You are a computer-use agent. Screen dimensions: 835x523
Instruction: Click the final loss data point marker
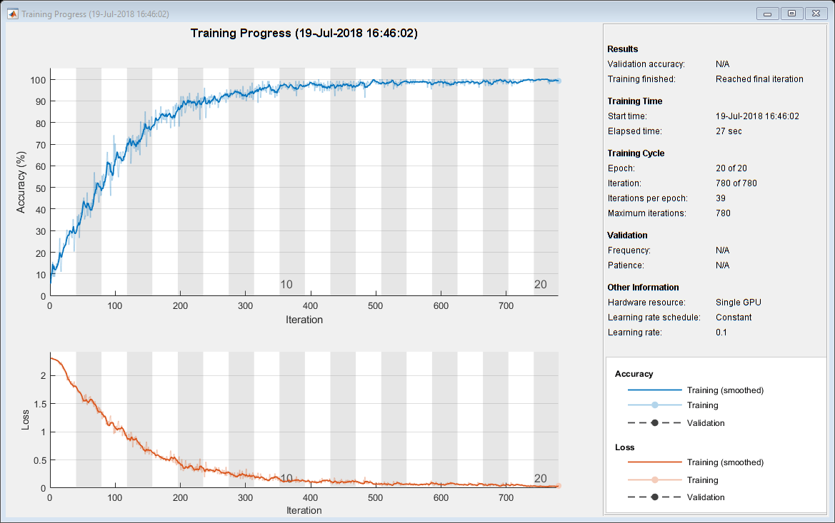[558, 486]
